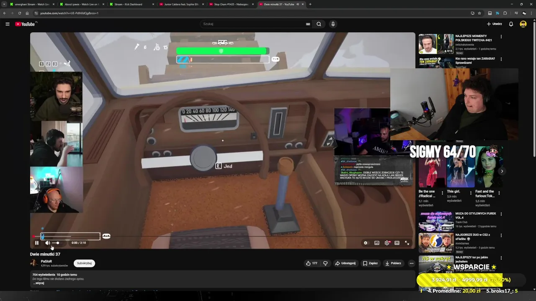Image resolution: width=536 pixels, height=301 pixels.
Task: Download with Pobierz button
Action: (x=393, y=263)
